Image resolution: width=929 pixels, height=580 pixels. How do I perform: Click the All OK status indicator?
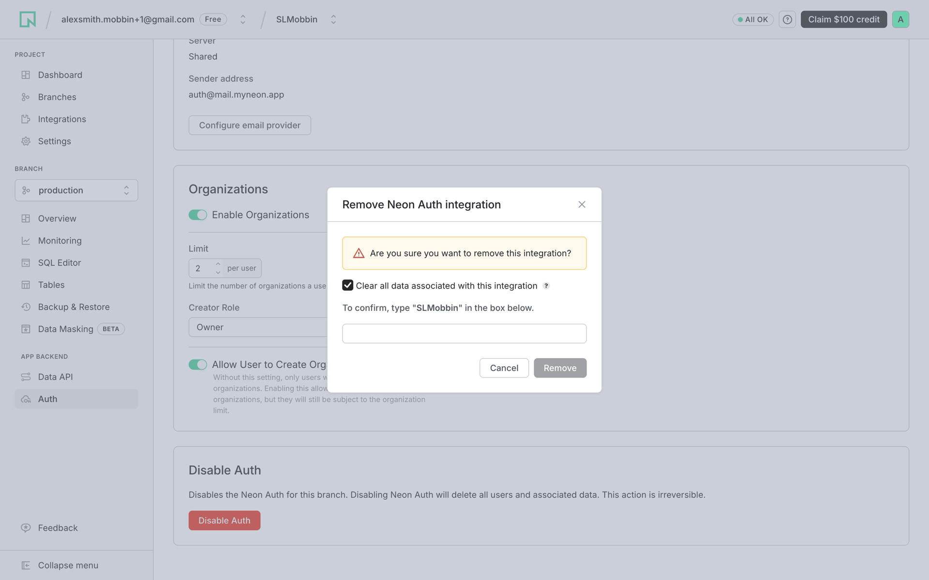[753, 19]
